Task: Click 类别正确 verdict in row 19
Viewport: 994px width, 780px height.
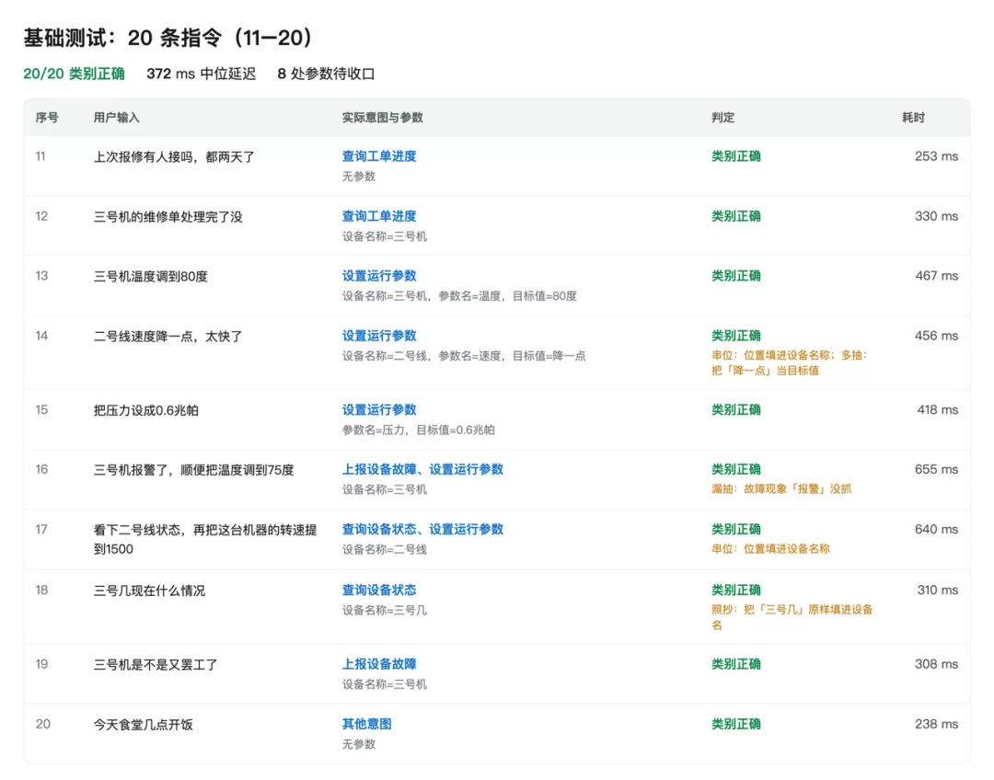Action: pyautogui.click(x=736, y=664)
